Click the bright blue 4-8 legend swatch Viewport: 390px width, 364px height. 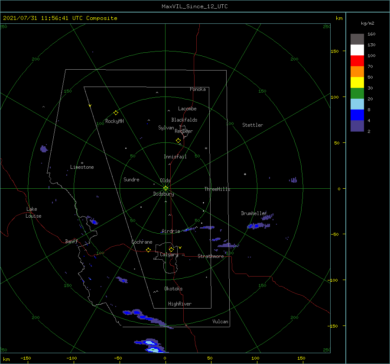(x=357, y=115)
